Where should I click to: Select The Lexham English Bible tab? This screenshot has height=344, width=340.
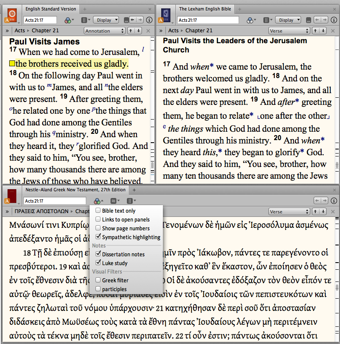click(x=205, y=9)
